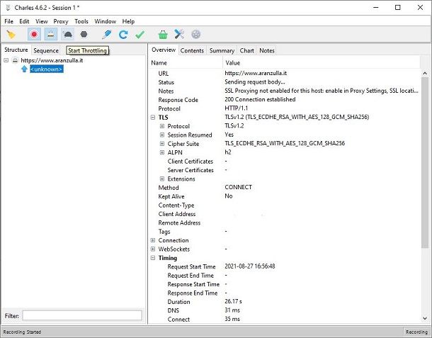The width and height of the screenshot is (432, 338).
Task: Expand the Connection section
Action: point(153,240)
